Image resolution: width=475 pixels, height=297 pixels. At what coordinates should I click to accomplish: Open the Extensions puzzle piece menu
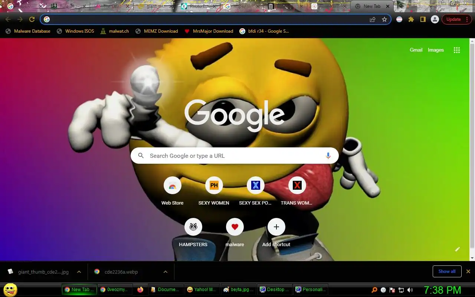(x=411, y=19)
